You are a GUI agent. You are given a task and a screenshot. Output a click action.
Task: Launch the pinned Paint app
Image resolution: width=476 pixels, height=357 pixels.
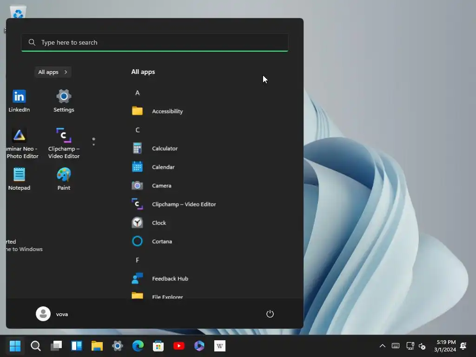pos(64,179)
